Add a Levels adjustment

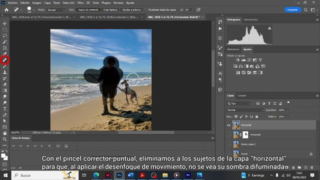pyautogui.click(x=243, y=60)
